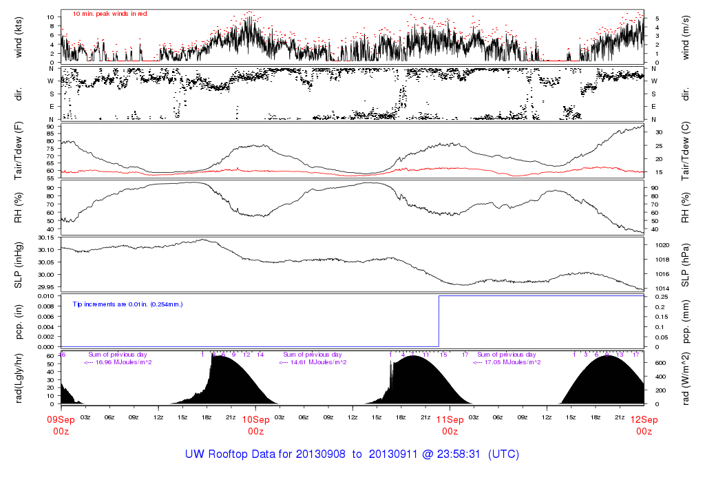Select the "rad(Lgly/hr)" axis label
705x482 pixels.
[19, 379]
